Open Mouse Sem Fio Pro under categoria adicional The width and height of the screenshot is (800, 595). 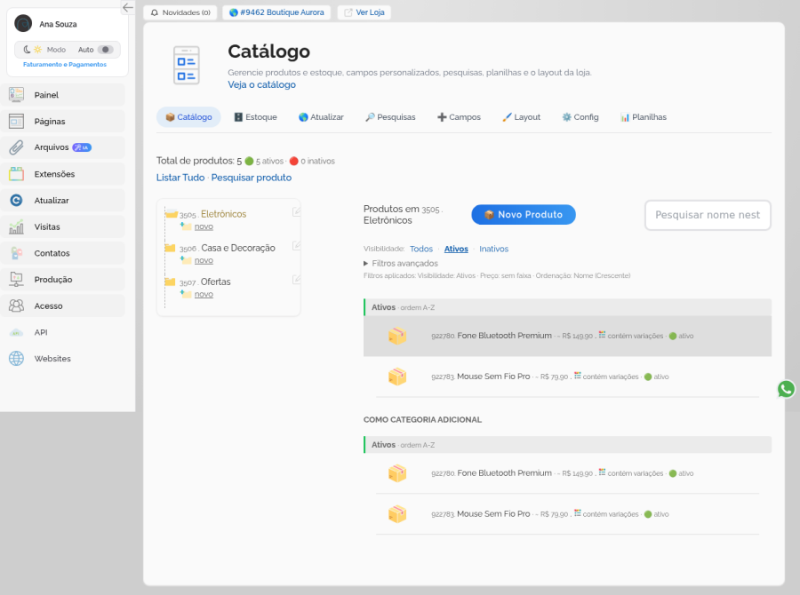click(493, 514)
